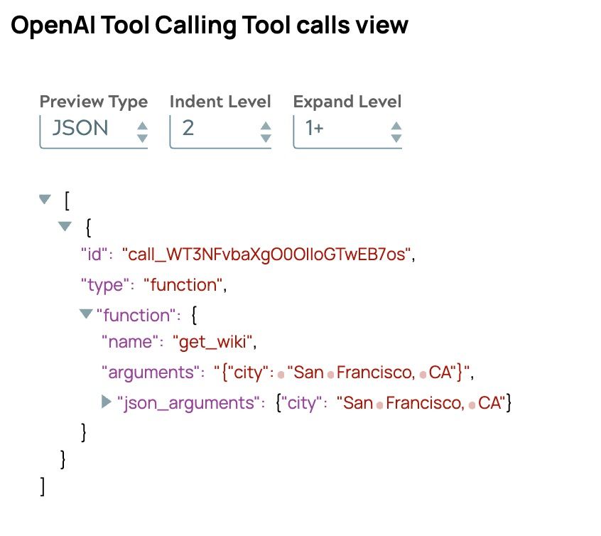Collapse the root array triangle
Viewport: 601px width, 536px height.
point(46,200)
